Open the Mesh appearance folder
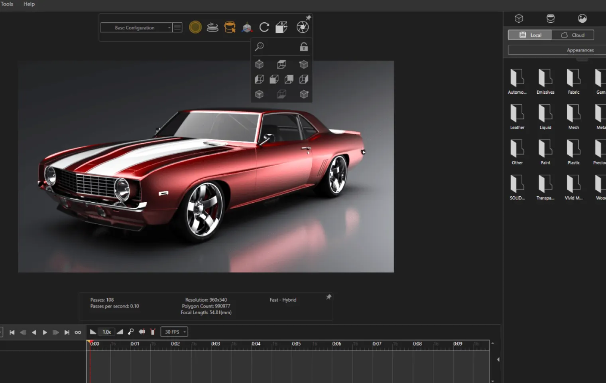Viewport: 606px width, 383px height. click(574, 117)
